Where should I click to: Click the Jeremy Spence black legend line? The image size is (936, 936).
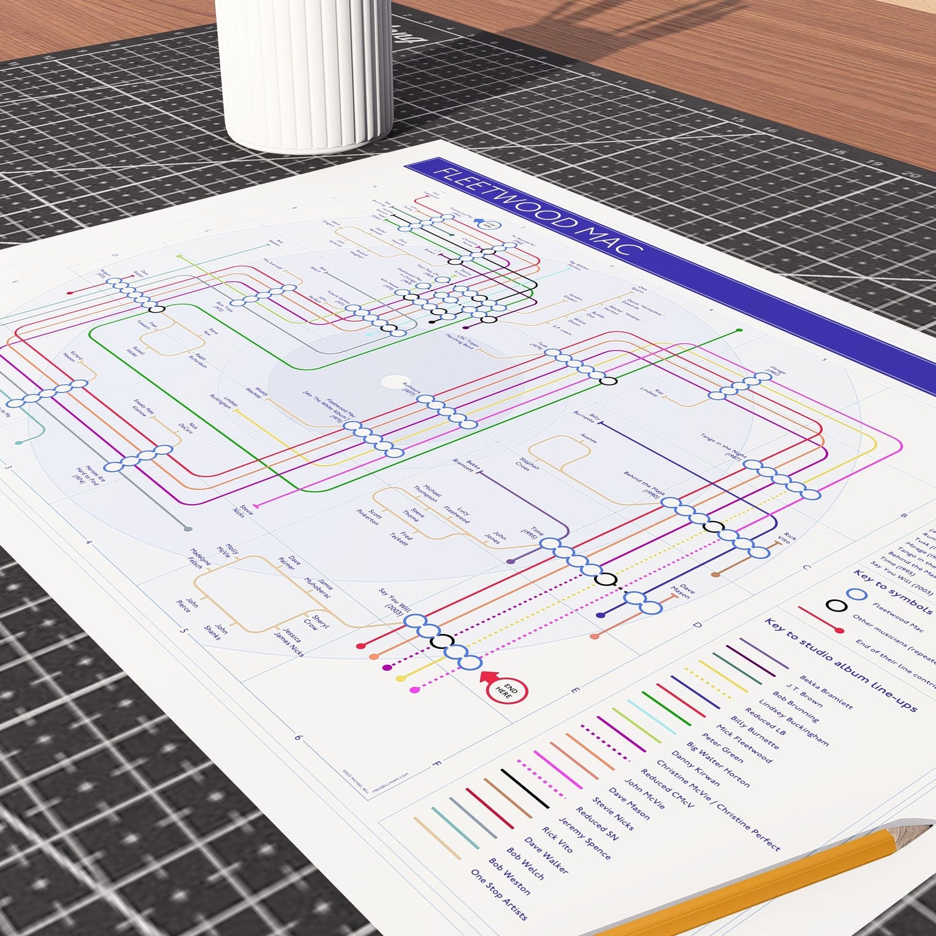(525, 788)
